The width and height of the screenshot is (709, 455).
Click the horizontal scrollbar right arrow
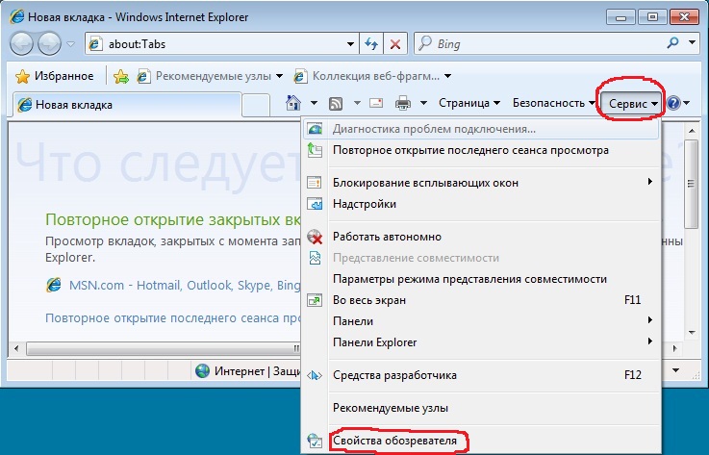coord(675,348)
